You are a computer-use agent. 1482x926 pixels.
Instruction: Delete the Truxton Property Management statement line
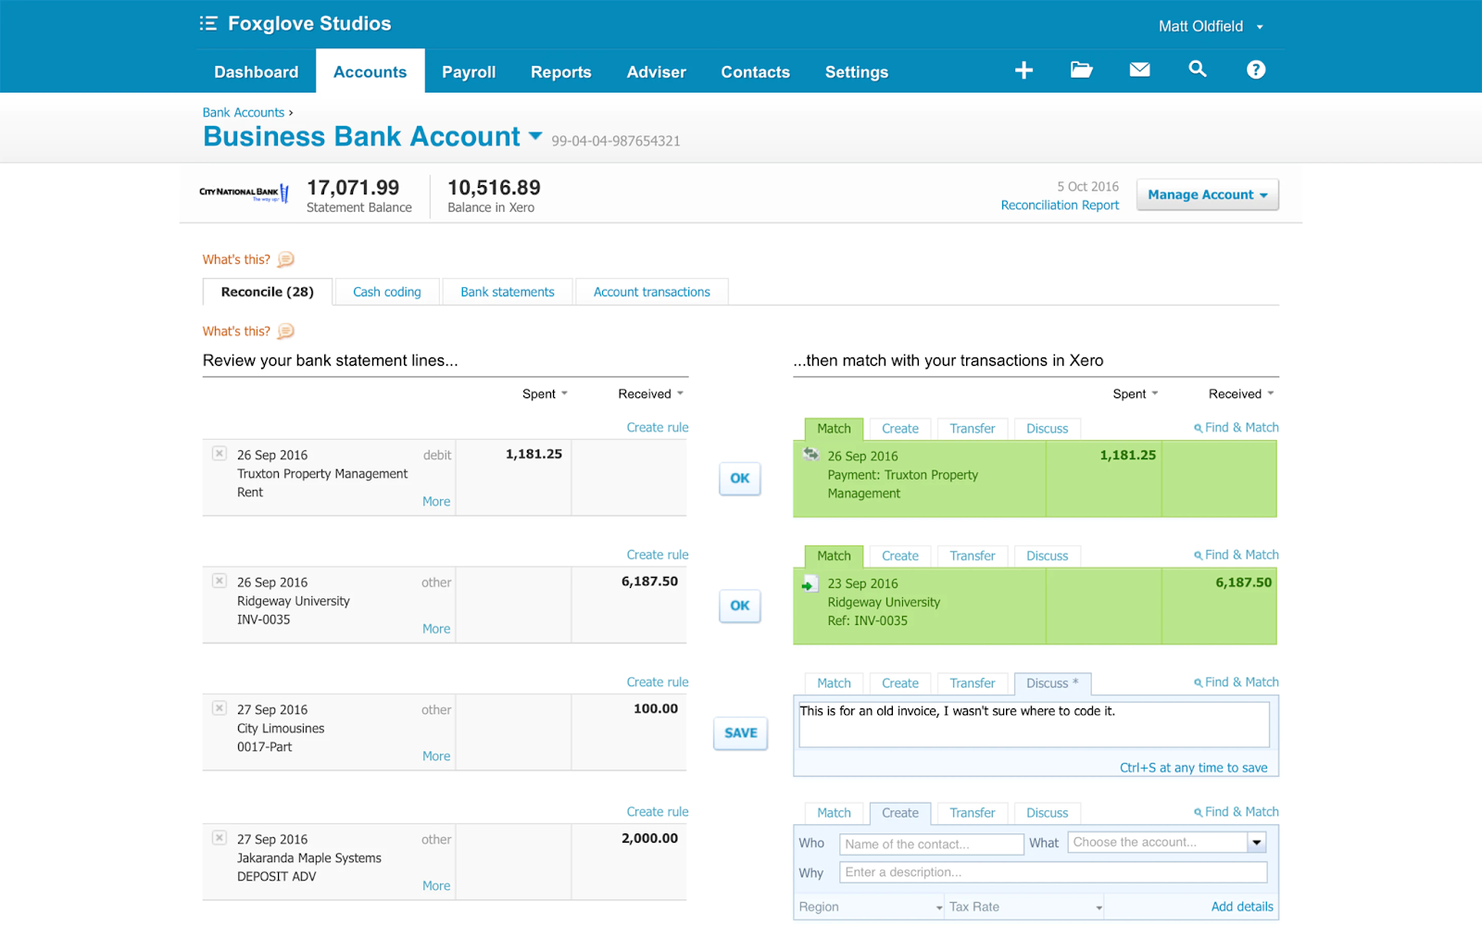[x=220, y=453]
